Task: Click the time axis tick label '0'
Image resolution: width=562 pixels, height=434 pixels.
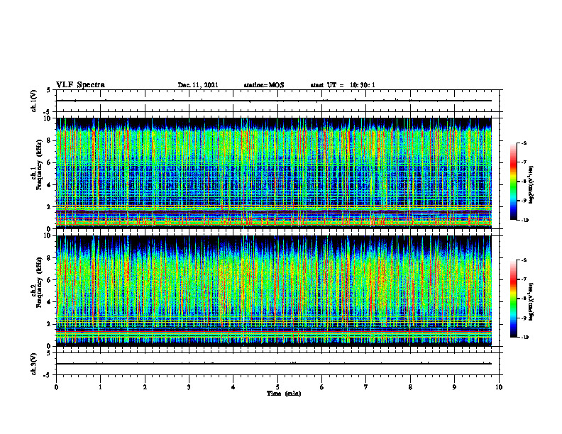Action: tap(56, 387)
